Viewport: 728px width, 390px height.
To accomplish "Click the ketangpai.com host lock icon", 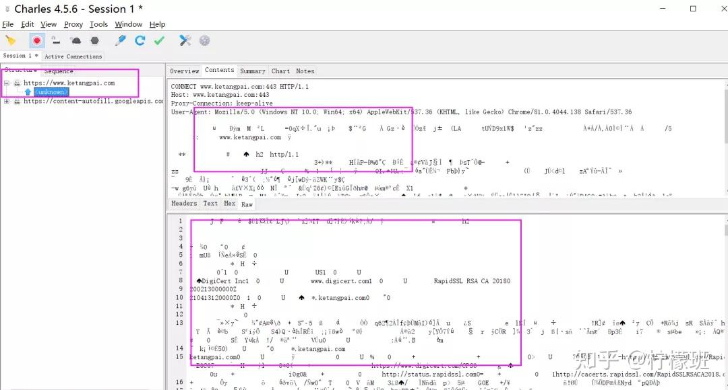I will pyautogui.click(x=17, y=83).
